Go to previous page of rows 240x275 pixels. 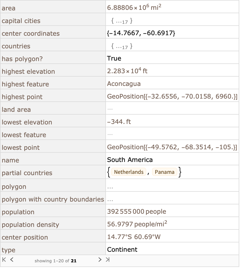12,259
